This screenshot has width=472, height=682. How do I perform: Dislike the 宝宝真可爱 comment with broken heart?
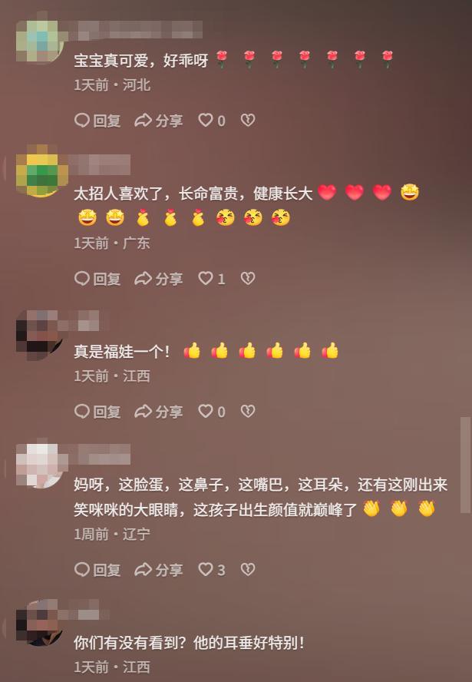(x=248, y=120)
